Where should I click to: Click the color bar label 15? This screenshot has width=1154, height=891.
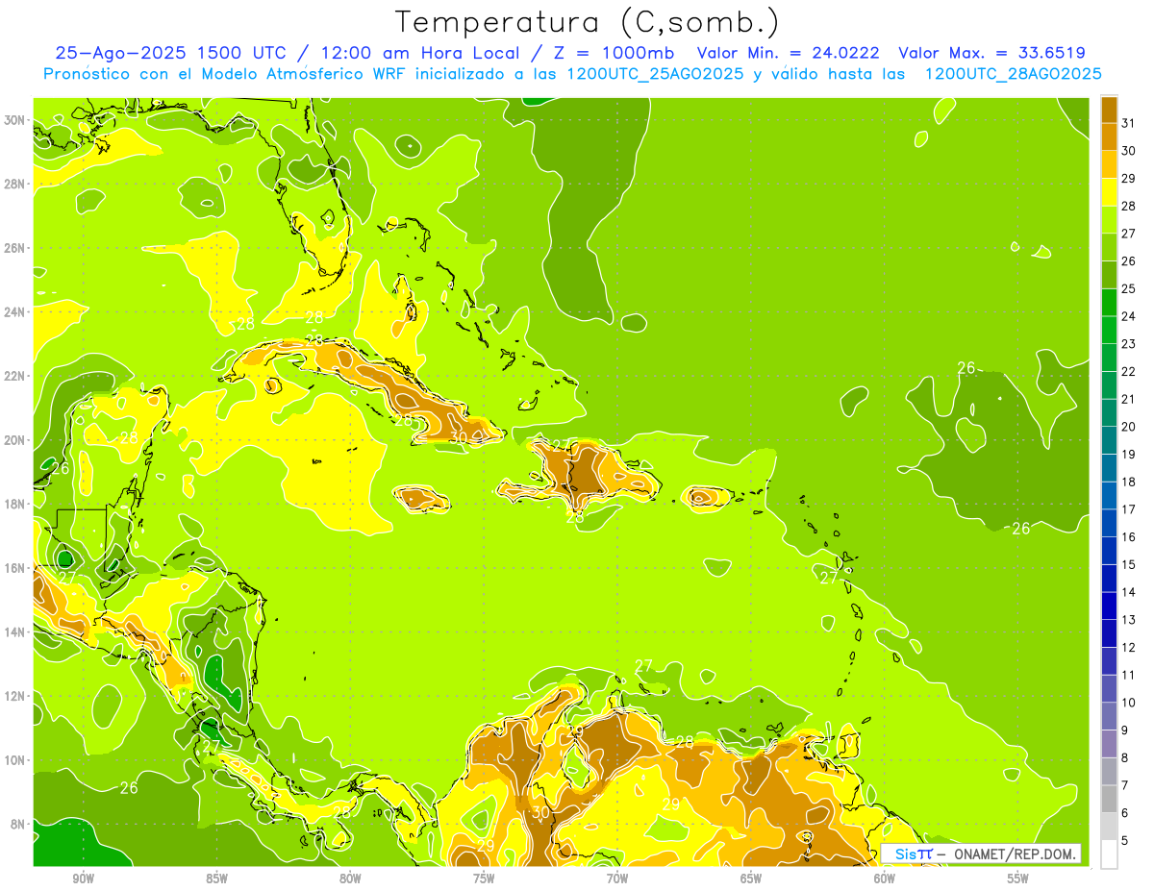pyautogui.click(x=1128, y=564)
